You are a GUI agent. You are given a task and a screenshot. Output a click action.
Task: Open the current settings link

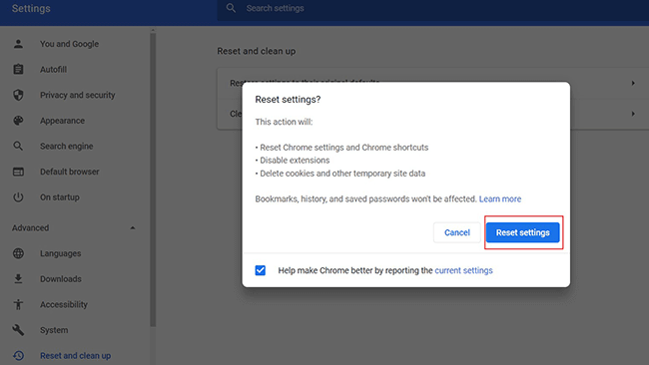coord(463,270)
